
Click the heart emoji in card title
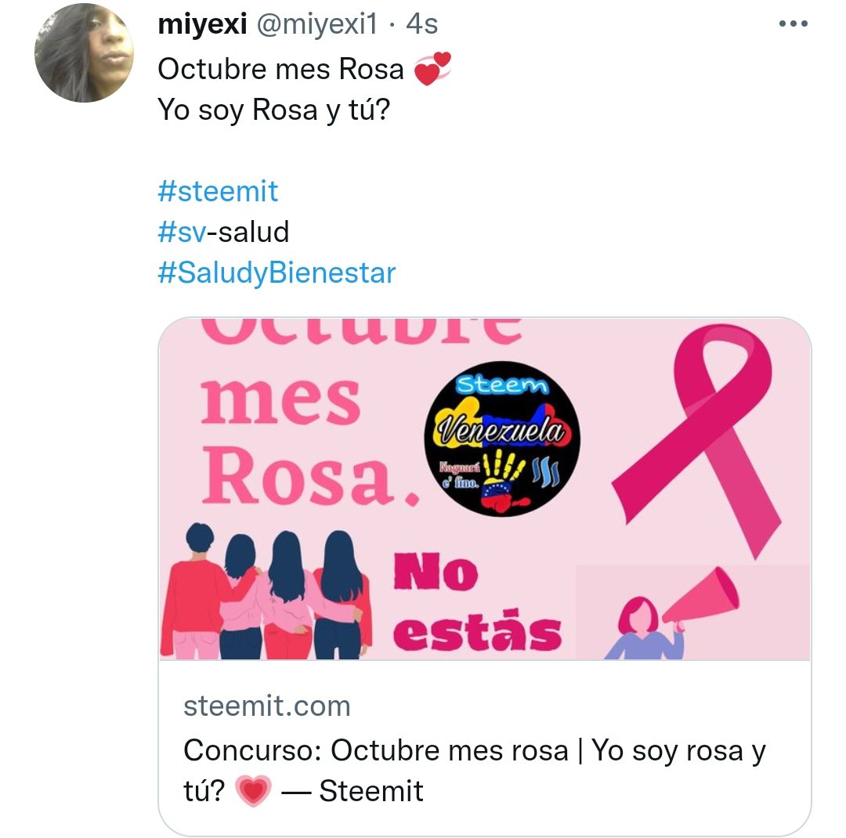click(x=253, y=791)
